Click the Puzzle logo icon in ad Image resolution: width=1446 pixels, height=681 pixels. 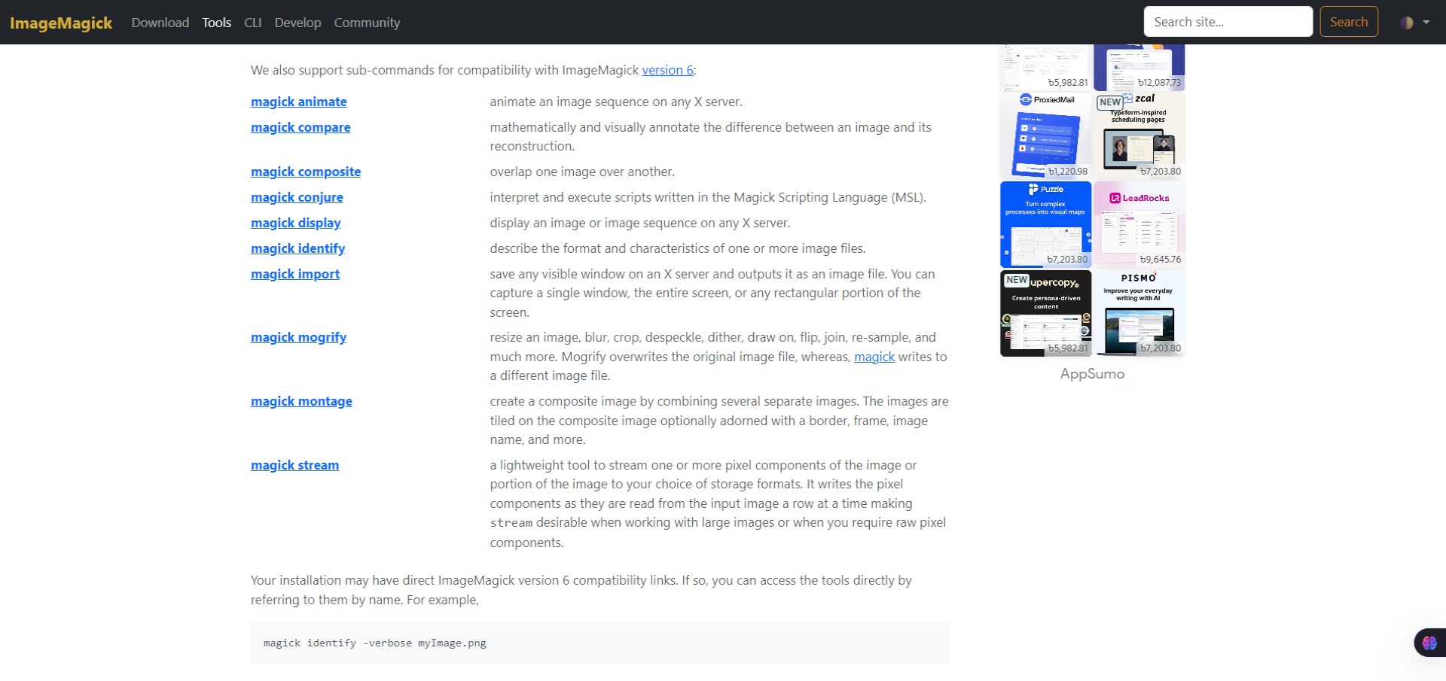coord(1034,190)
